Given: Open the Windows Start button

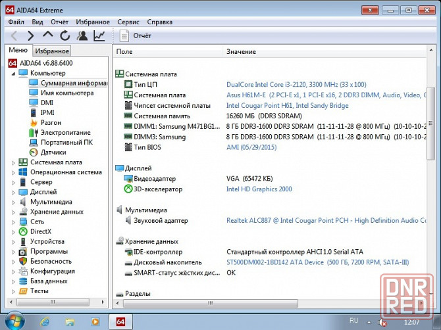Looking at the screenshot, I should [x=14, y=321].
